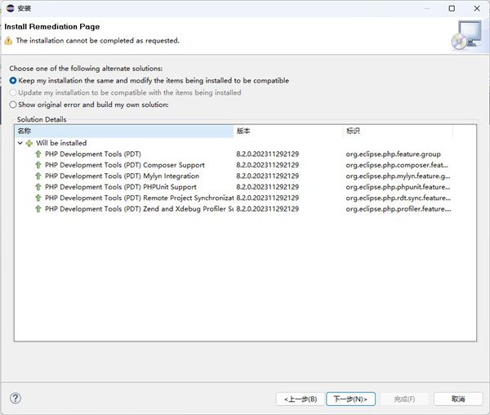This screenshot has height=415, width=490.
Task: Click the 上一步(B) back button
Action: [301, 399]
